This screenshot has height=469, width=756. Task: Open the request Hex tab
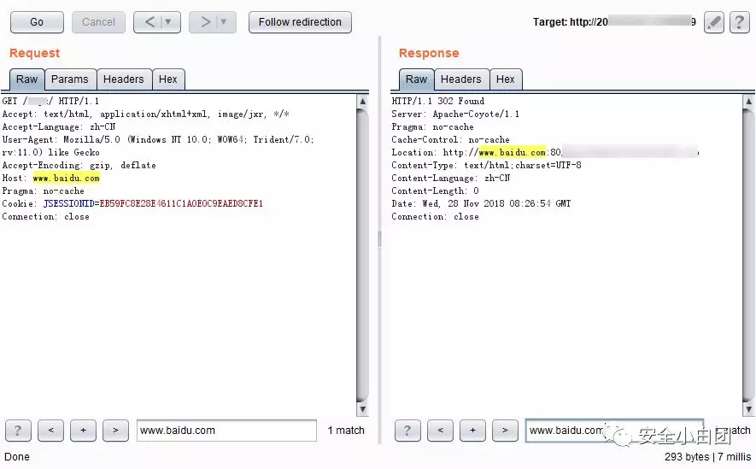167,79
